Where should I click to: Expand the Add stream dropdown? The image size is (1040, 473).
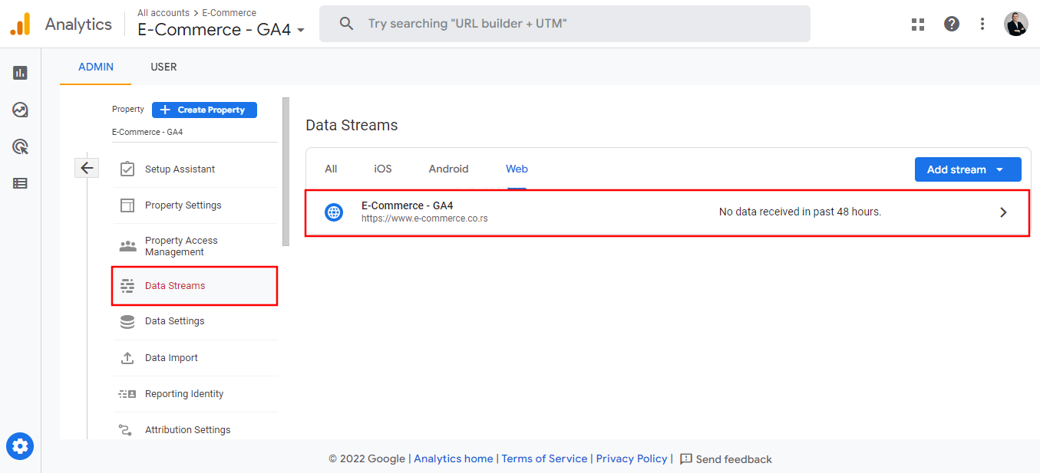pos(968,169)
